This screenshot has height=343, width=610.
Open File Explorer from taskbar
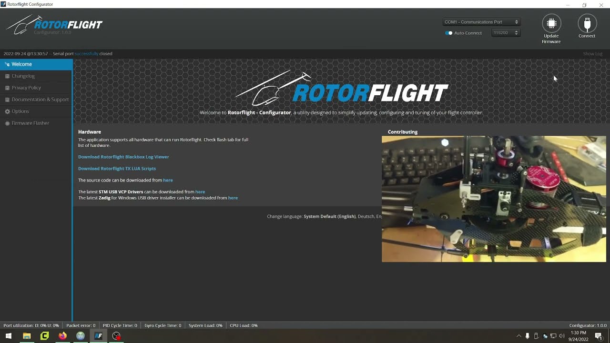pos(27,336)
